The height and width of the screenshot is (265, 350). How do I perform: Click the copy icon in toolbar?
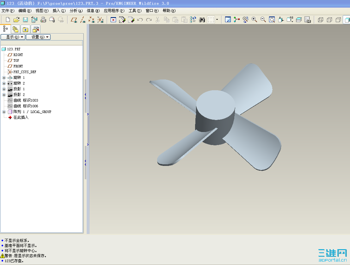pyautogui.click(x=167, y=20)
